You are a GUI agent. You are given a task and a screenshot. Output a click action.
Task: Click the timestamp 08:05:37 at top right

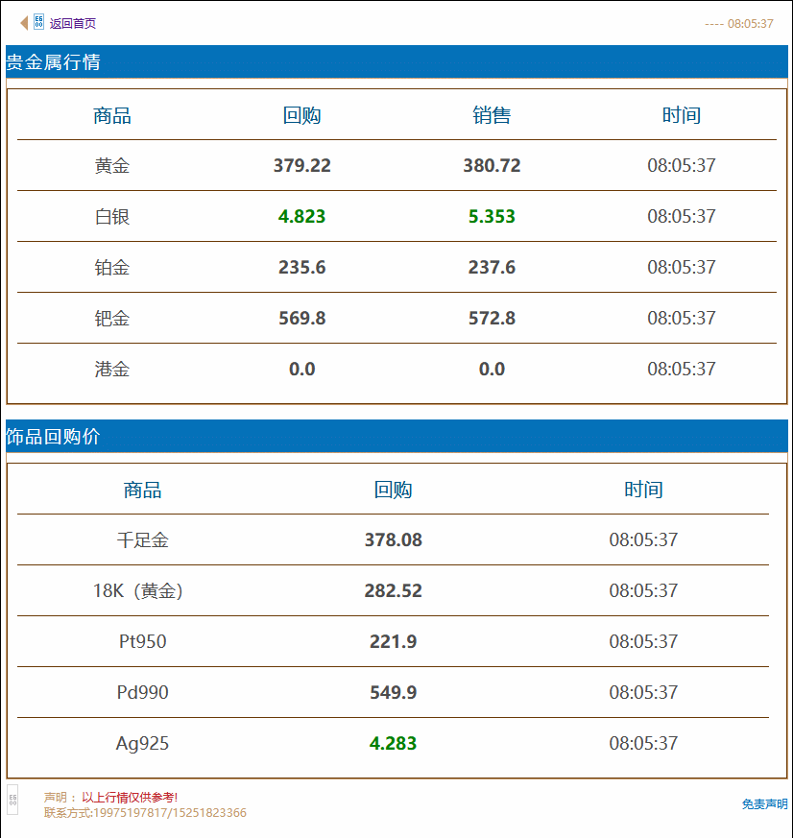749,23
